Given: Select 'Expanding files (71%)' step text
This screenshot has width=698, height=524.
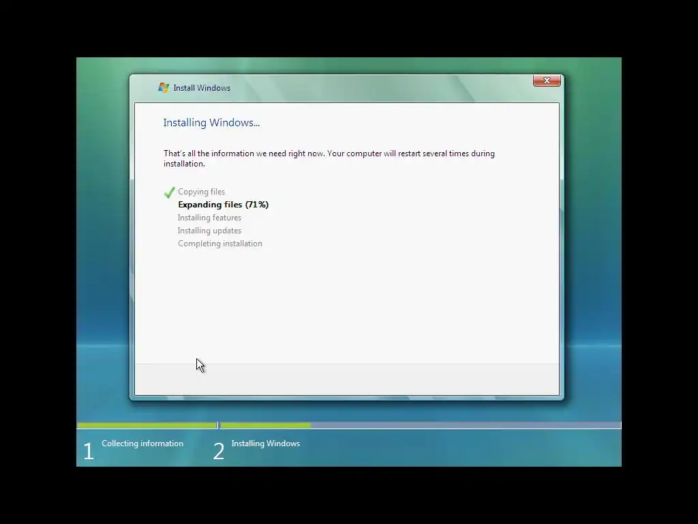Looking at the screenshot, I should point(224,205).
